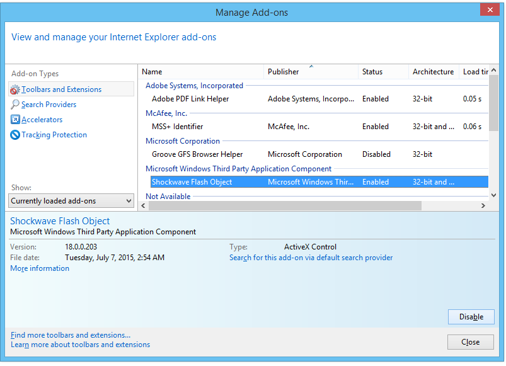Click the Search Providers magnifier icon
Viewport: 506px width, 366px height.
tap(15, 104)
